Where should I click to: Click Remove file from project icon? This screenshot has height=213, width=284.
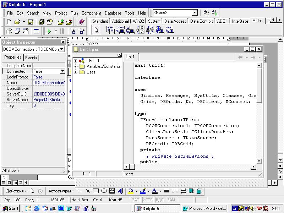(x=69, y=22)
